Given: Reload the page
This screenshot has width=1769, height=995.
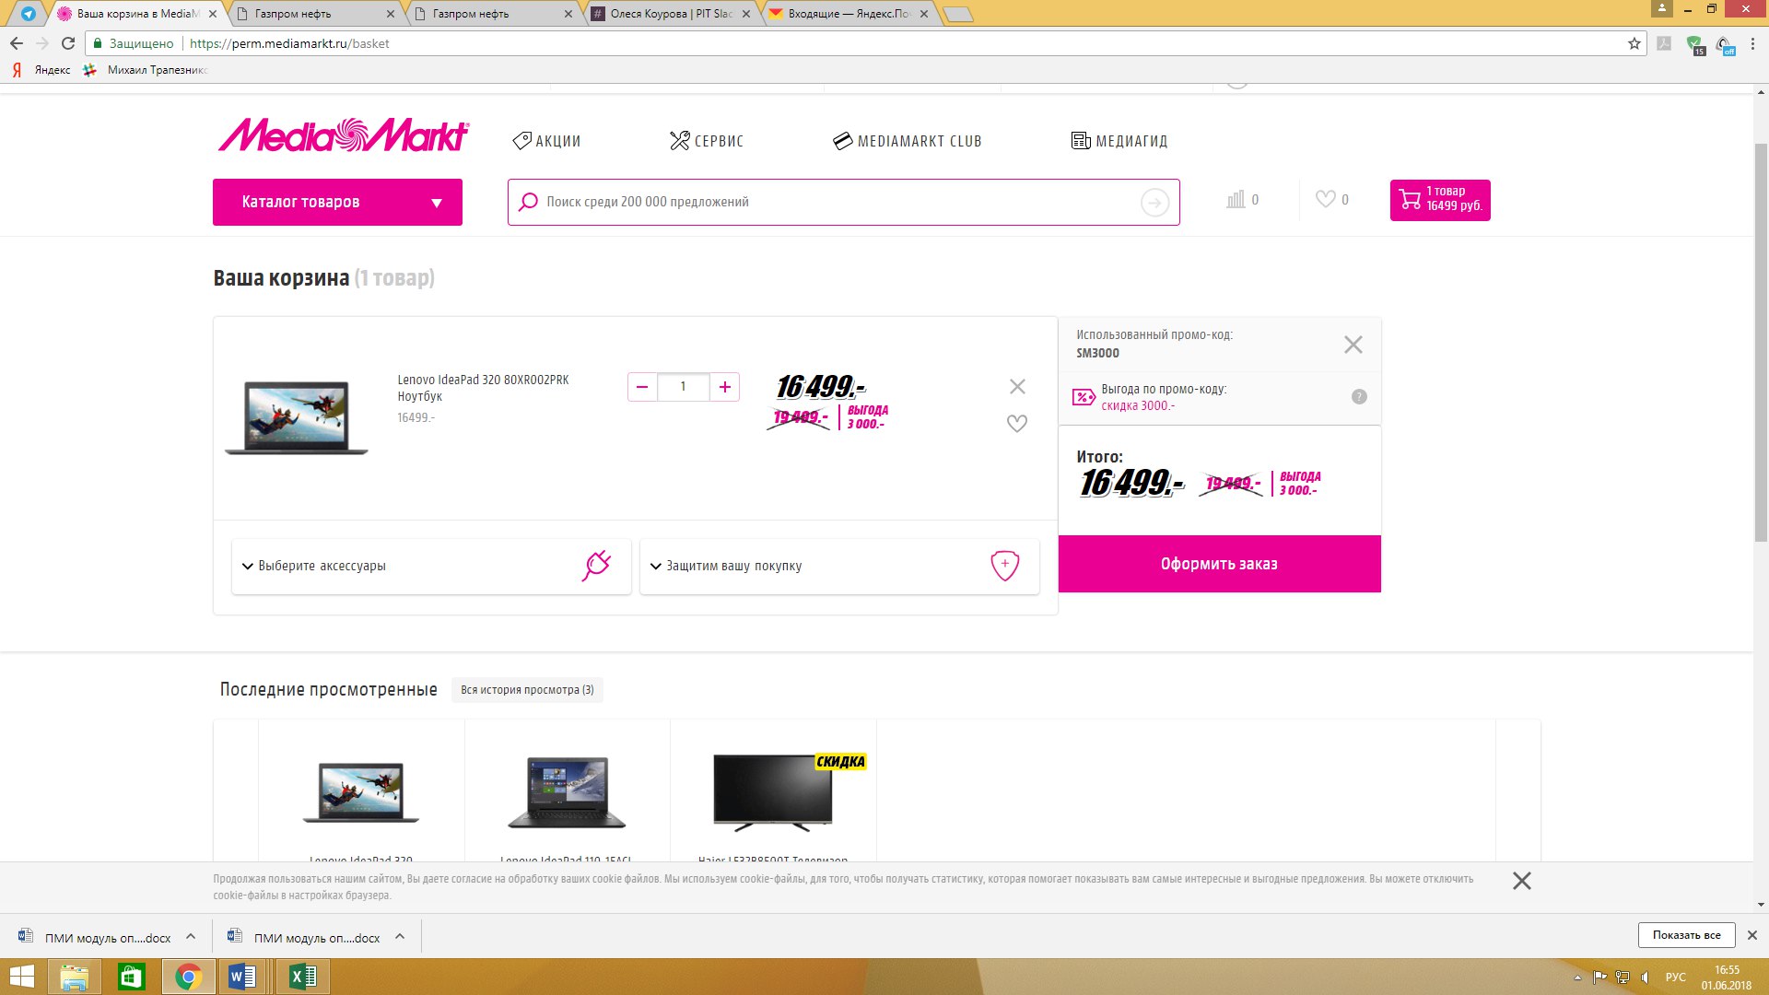Looking at the screenshot, I should (x=68, y=43).
